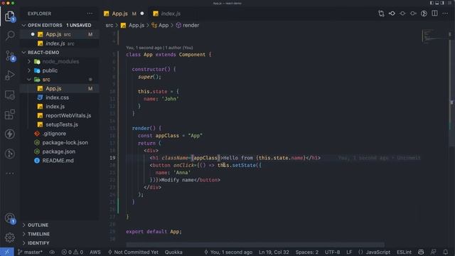Click remote window indicator in status bar
The height and width of the screenshot is (256, 455).
pos(6,252)
